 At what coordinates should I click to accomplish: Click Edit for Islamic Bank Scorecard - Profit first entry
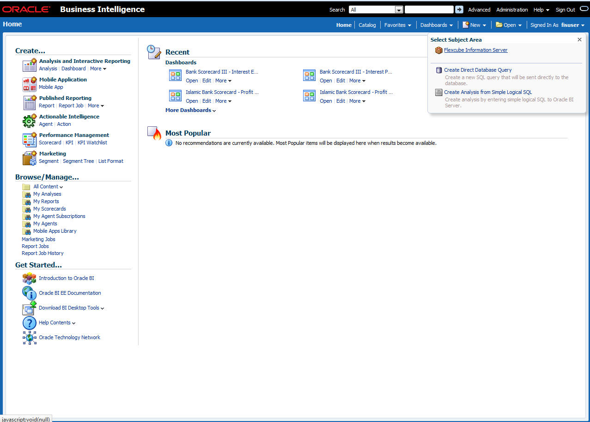(207, 101)
